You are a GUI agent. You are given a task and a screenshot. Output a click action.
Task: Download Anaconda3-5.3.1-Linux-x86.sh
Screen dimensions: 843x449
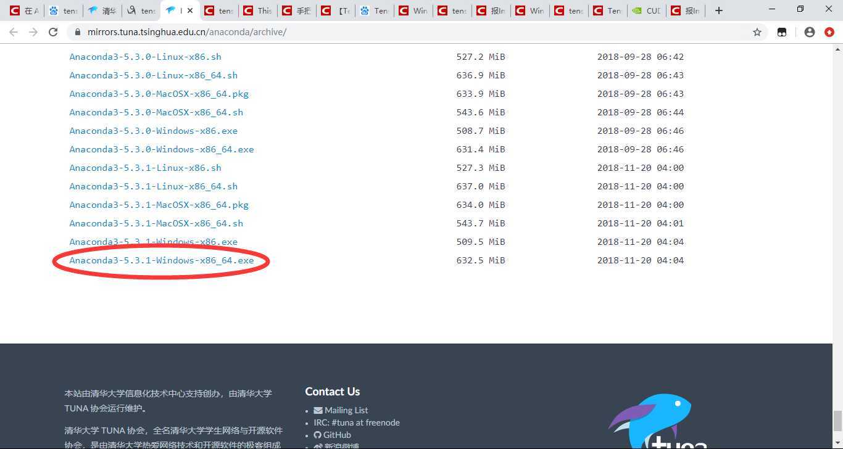pyautogui.click(x=145, y=168)
